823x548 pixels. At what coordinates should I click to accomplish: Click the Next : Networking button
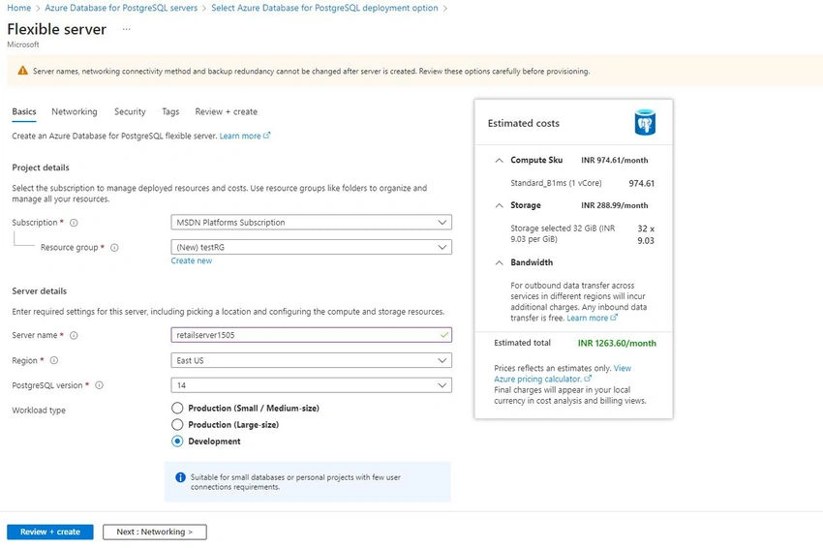(155, 532)
